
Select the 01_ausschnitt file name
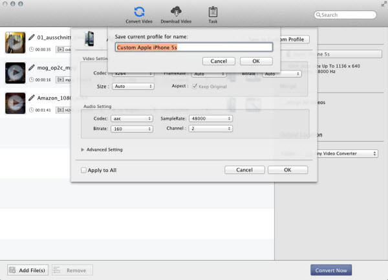click(54, 38)
